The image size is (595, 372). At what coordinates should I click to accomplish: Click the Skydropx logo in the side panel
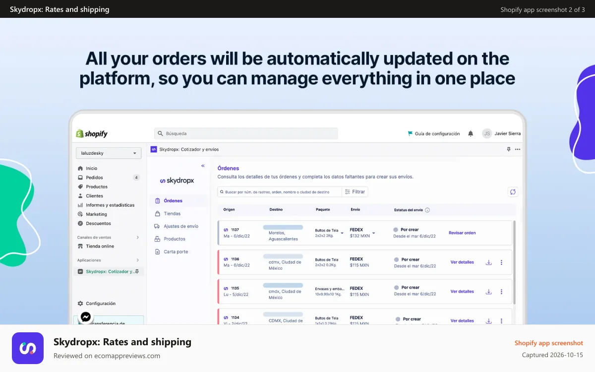pyautogui.click(x=177, y=181)
